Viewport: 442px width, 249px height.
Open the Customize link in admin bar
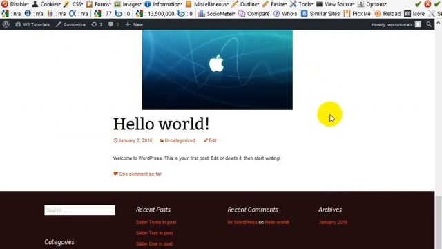[x=70, y=25]
